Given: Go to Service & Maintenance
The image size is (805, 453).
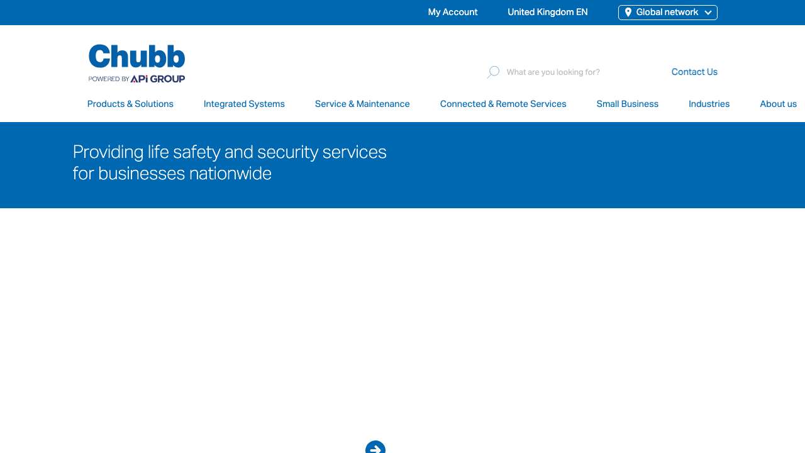Looking at the screenshot, I should click(362, 104).
